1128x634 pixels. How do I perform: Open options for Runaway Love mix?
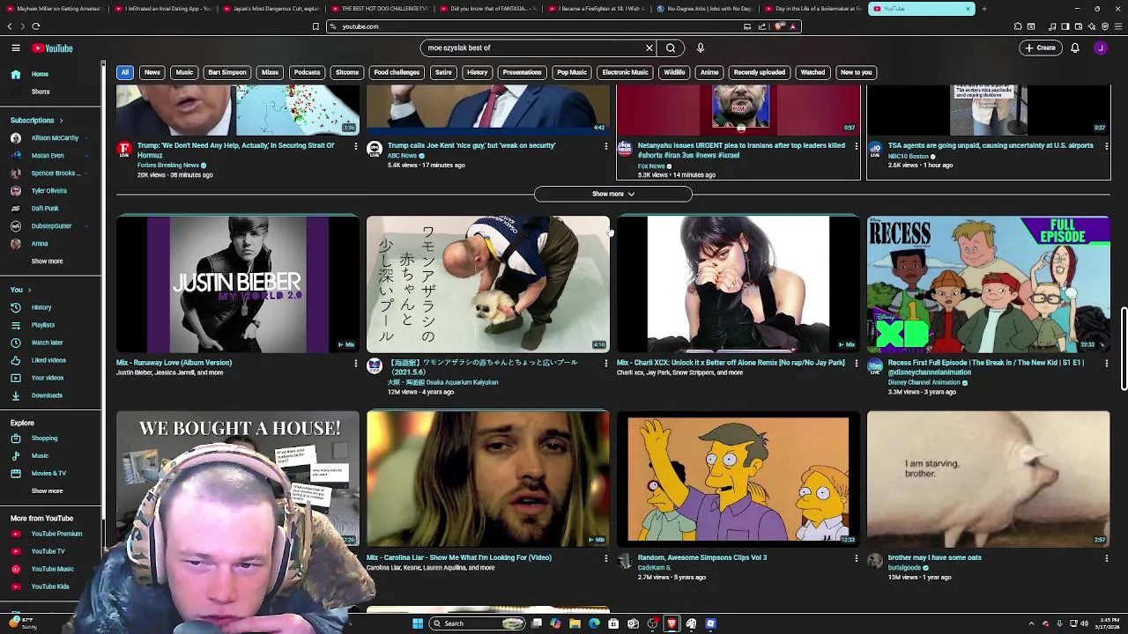click(x=355, y=363)
